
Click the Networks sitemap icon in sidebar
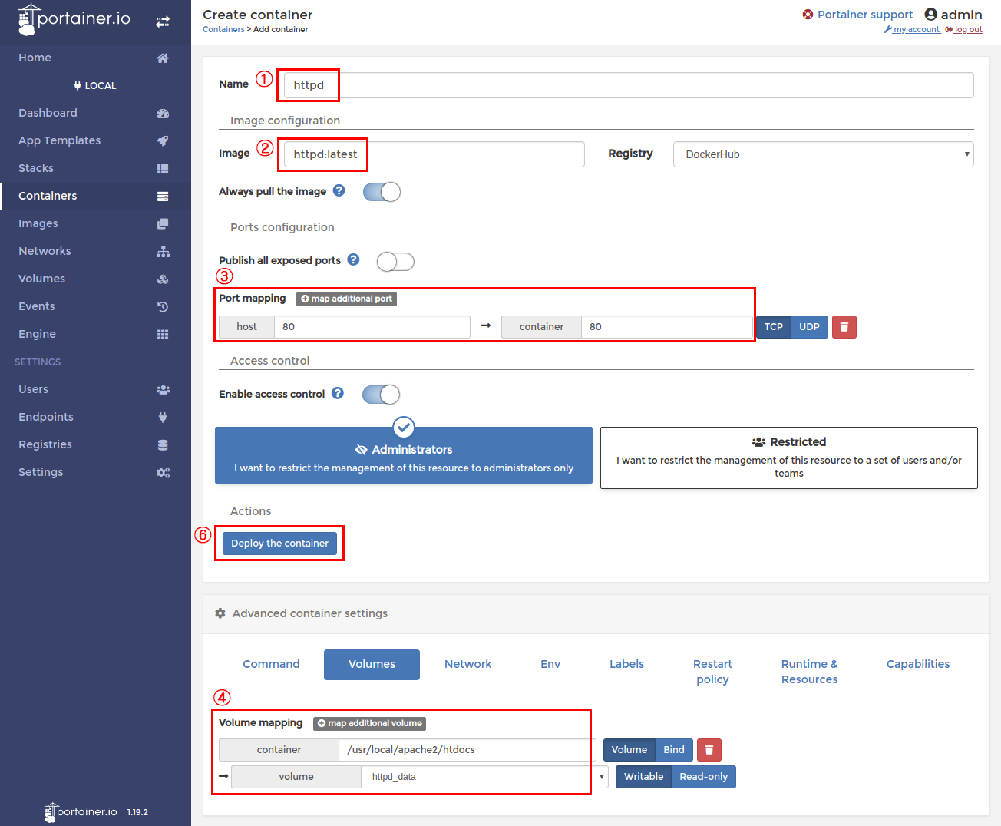163,252
